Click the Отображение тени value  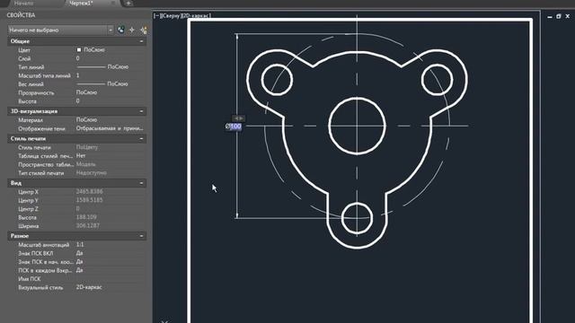point(110,128)
